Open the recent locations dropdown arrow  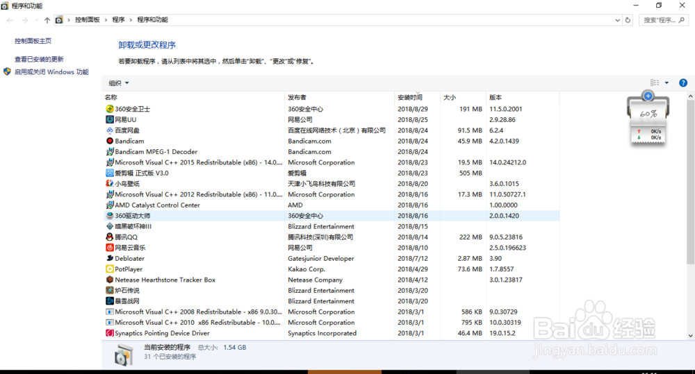(36, 20)
